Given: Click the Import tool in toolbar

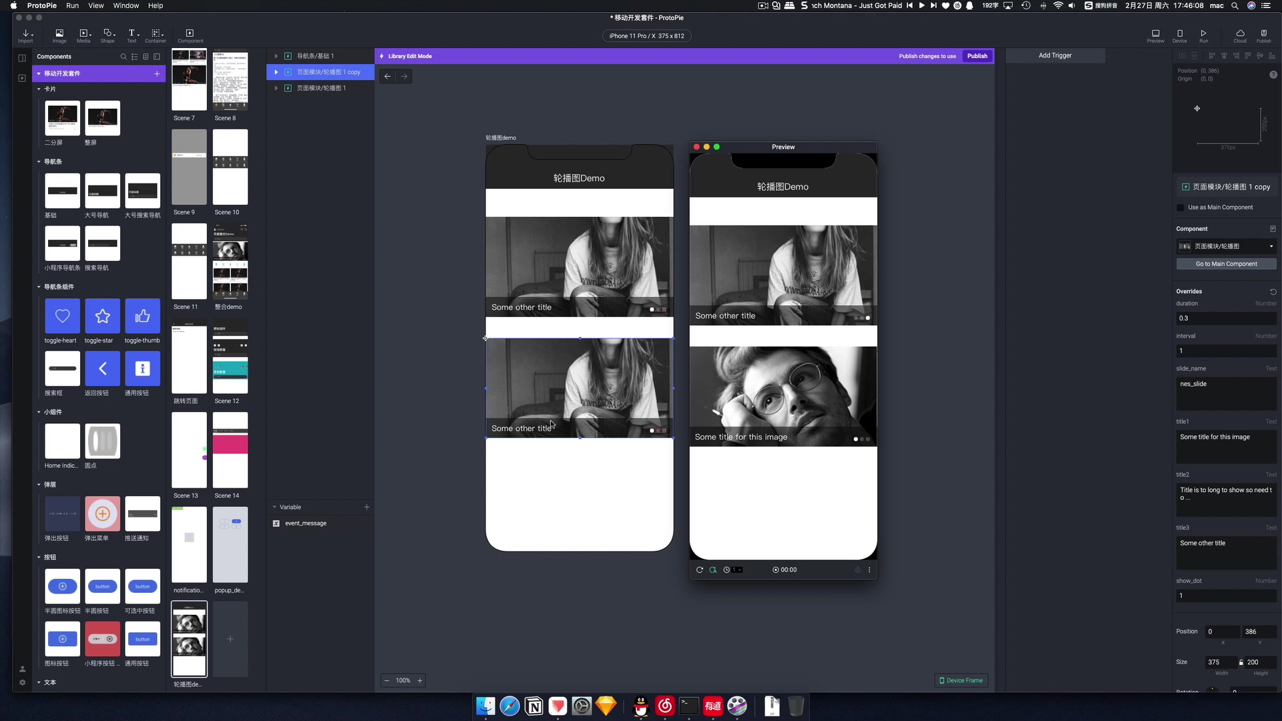Looking at the screenshot, I should (x=25, y=35).
